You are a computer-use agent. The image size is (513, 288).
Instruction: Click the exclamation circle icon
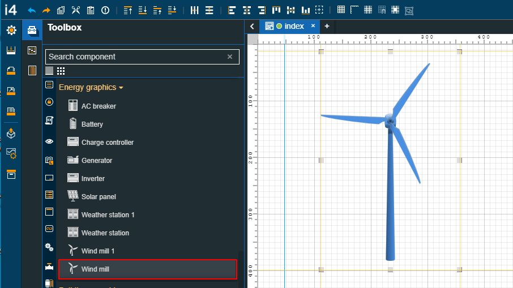click(x=105, y=10)
